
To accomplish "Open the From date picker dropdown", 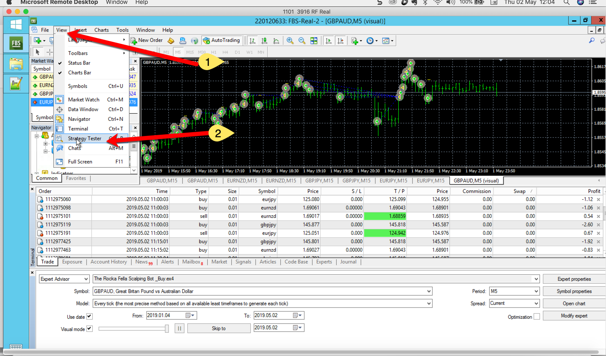I will click(x=191, y=315).
